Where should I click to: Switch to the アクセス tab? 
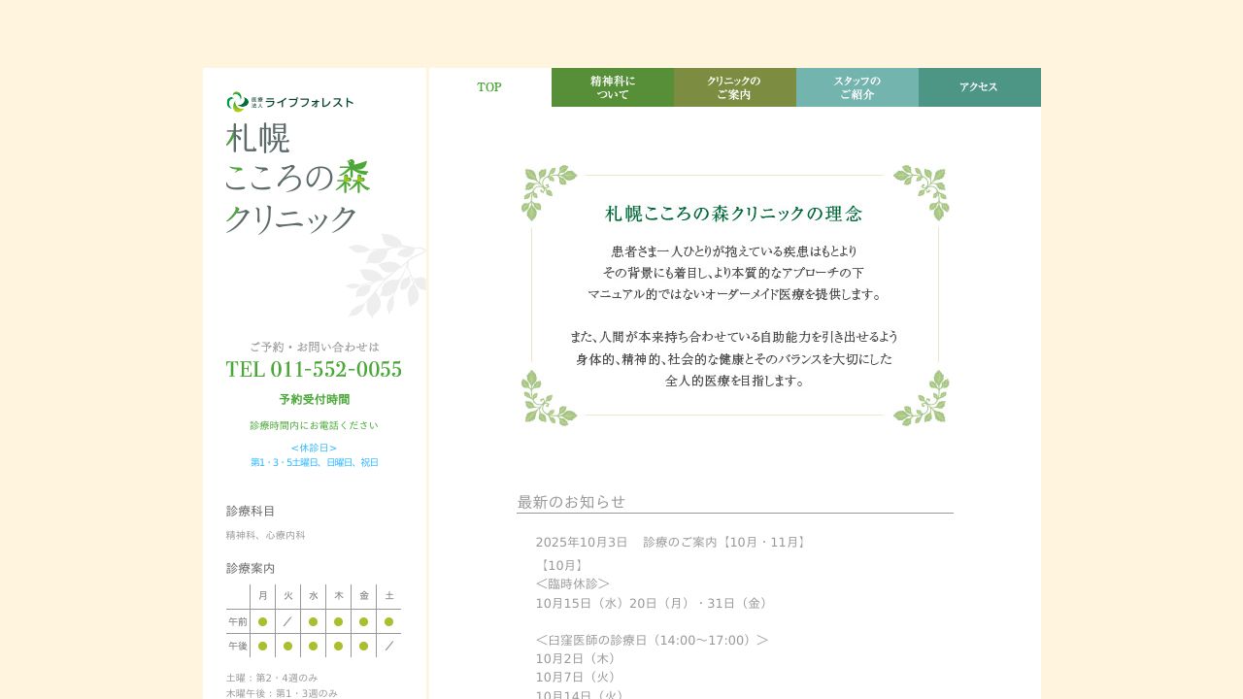[979, 87]
